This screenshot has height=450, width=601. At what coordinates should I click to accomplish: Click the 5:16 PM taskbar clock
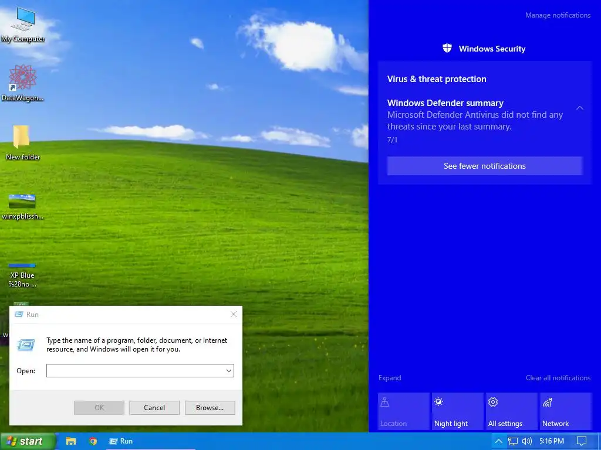(x=552, y=441)
